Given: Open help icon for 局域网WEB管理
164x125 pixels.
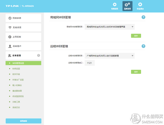Looking at the screenshot, I should 143,17.
